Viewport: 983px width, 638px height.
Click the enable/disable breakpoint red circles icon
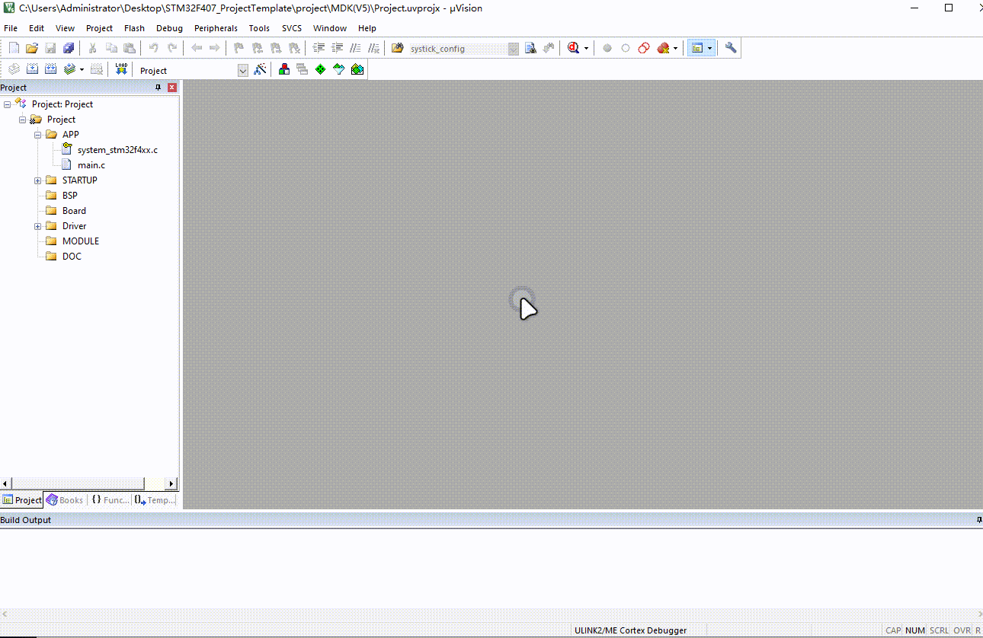pyautogui.click(x=644, y=48)
